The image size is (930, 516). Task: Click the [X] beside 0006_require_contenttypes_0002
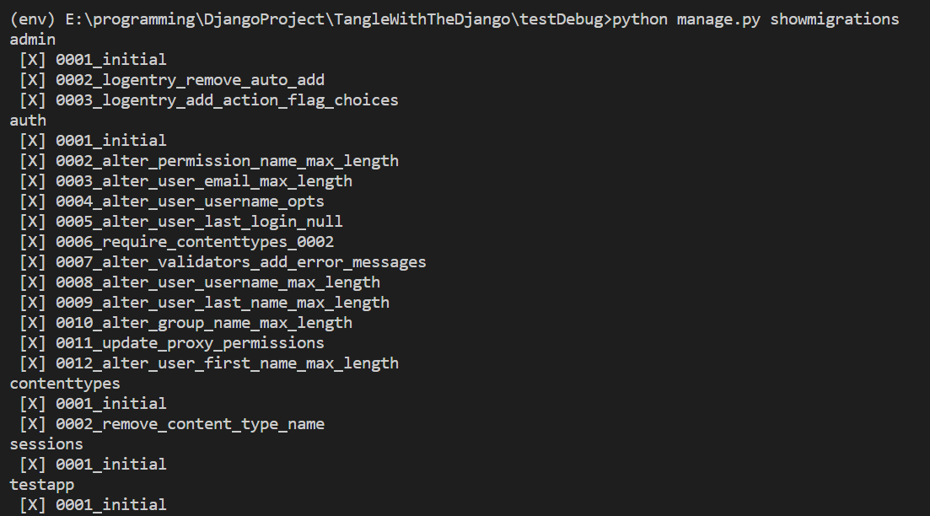(33, 242)
